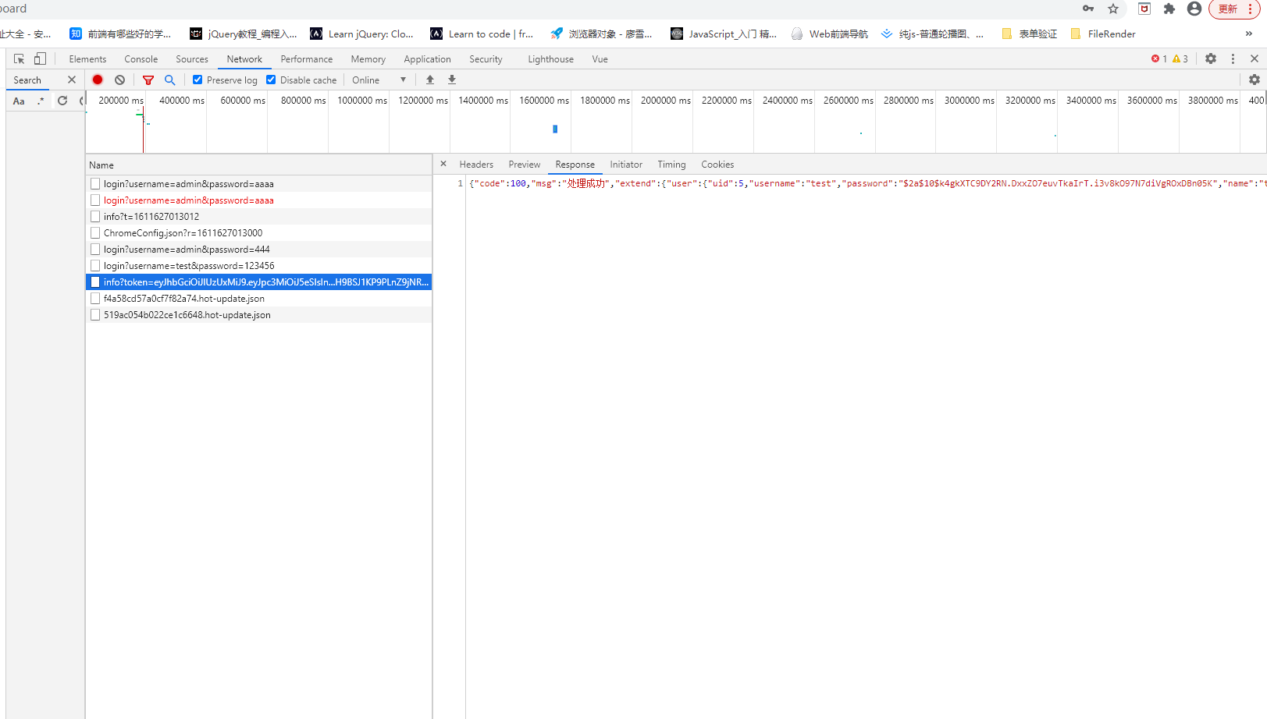Toggle the device toolbar emulation icon

[x=39, y=58]
